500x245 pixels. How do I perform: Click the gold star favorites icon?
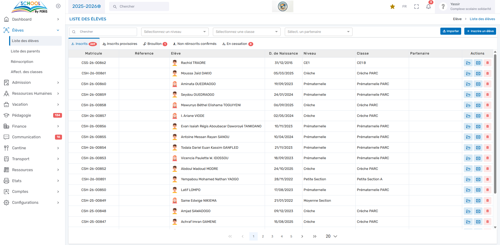coord(392,7)
